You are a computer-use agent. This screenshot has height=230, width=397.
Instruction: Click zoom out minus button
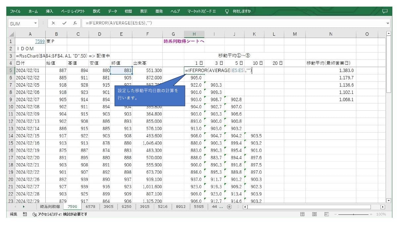tap(335, 214)
